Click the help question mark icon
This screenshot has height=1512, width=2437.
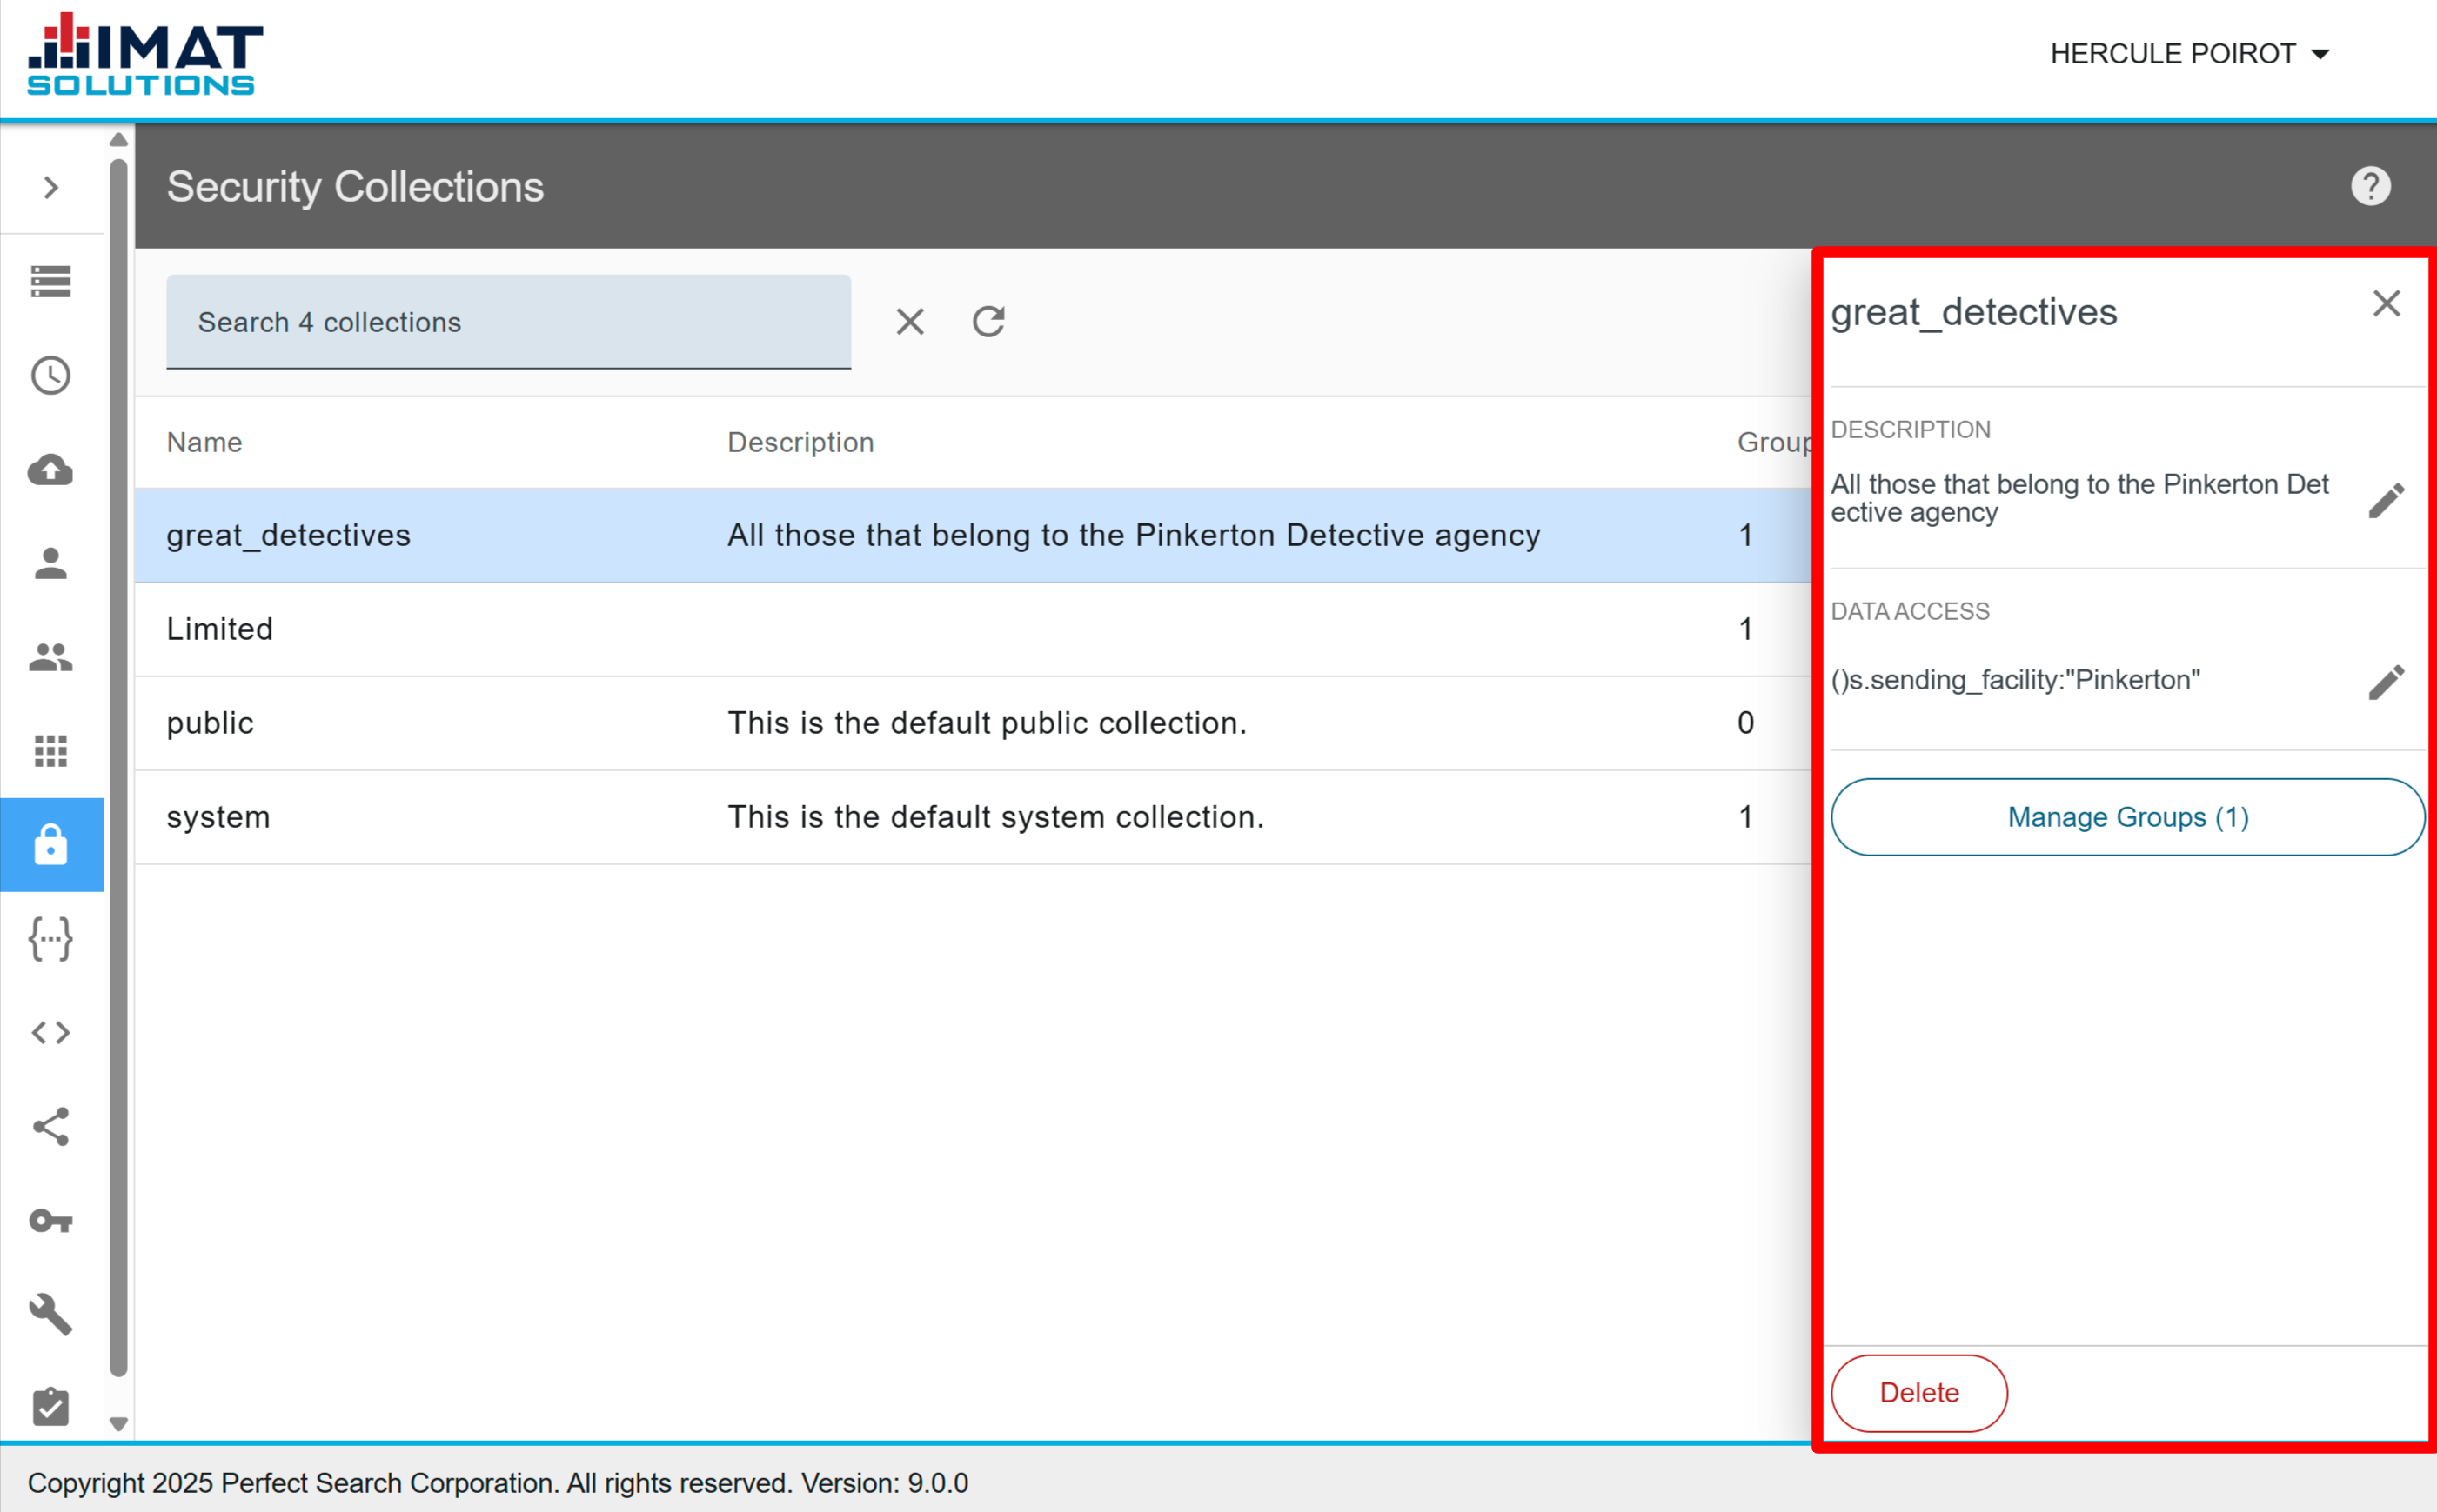tap(2370, 186)
